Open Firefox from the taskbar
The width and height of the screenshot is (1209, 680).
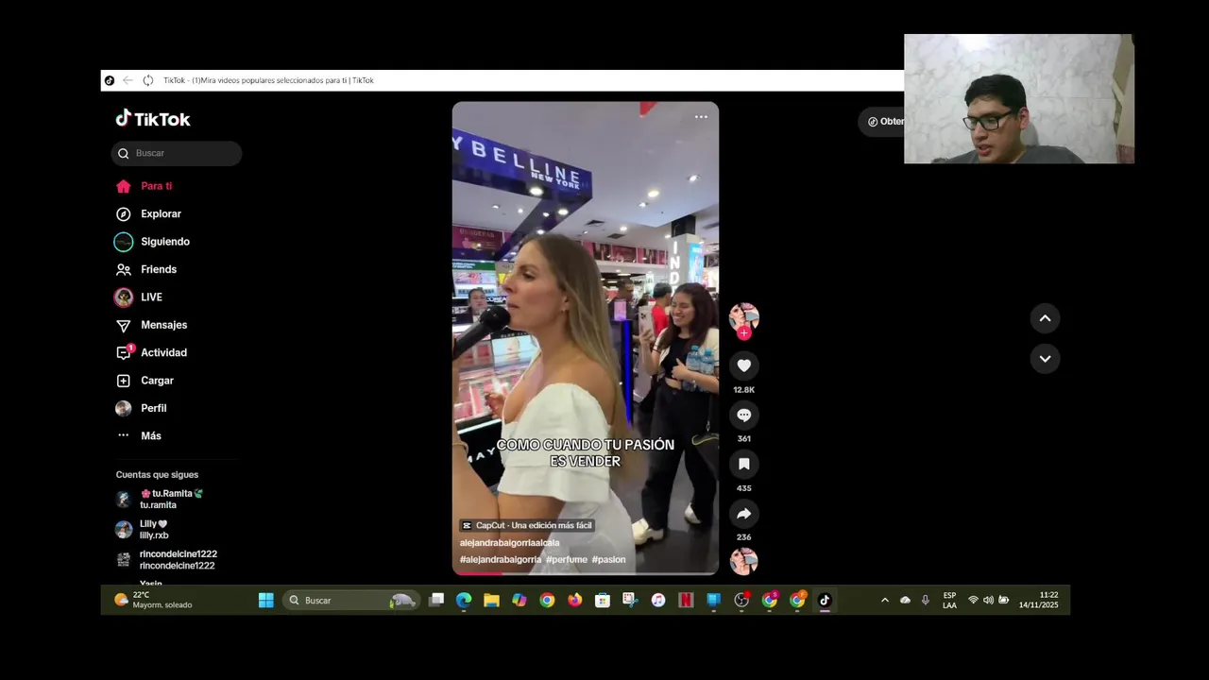(x=575, y=600)
